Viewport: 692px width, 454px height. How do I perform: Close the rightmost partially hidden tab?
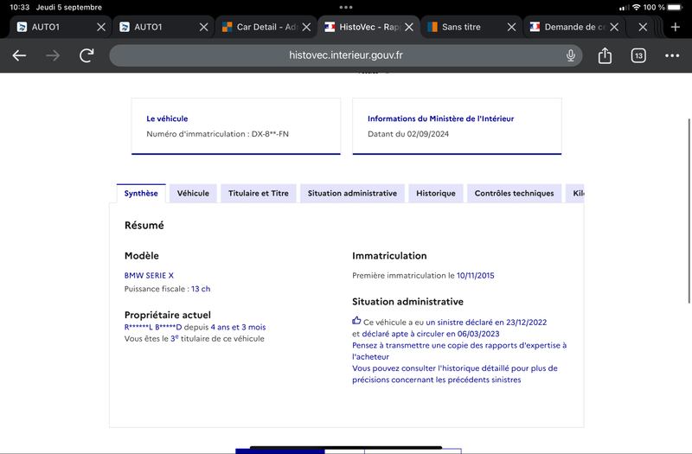[x=643, y=27]
